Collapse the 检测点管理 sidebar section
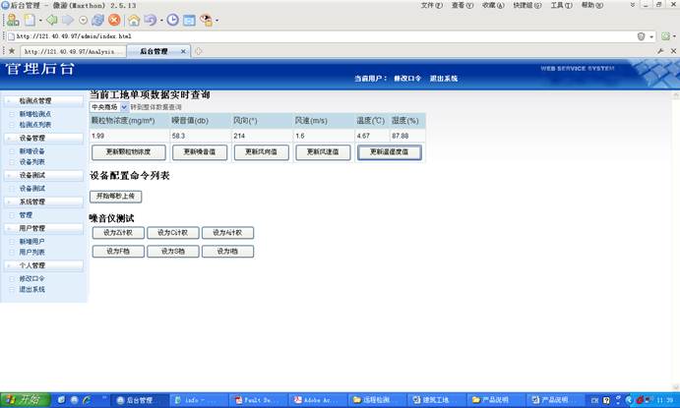Image resolution: width=680 pixels, height=408 pixels. click(x=35, y=100)
